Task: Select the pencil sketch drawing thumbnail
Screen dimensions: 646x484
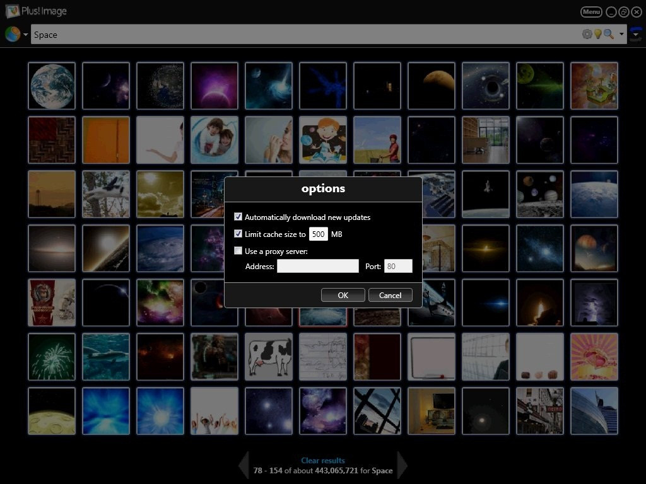Action: (x=323, y=357)
